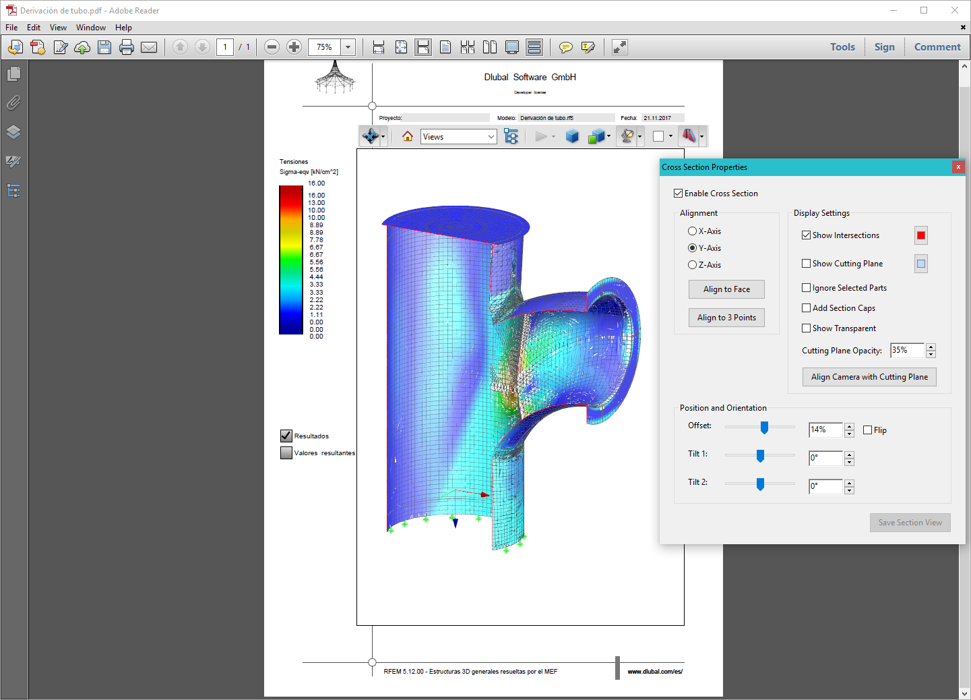Uncheck the Resultados checkbox
971x700 pixels.
click(286, 436)
